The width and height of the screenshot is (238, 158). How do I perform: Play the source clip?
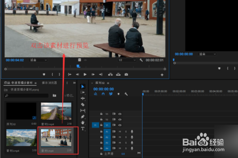pyautogui.click(x=85, y=74)
